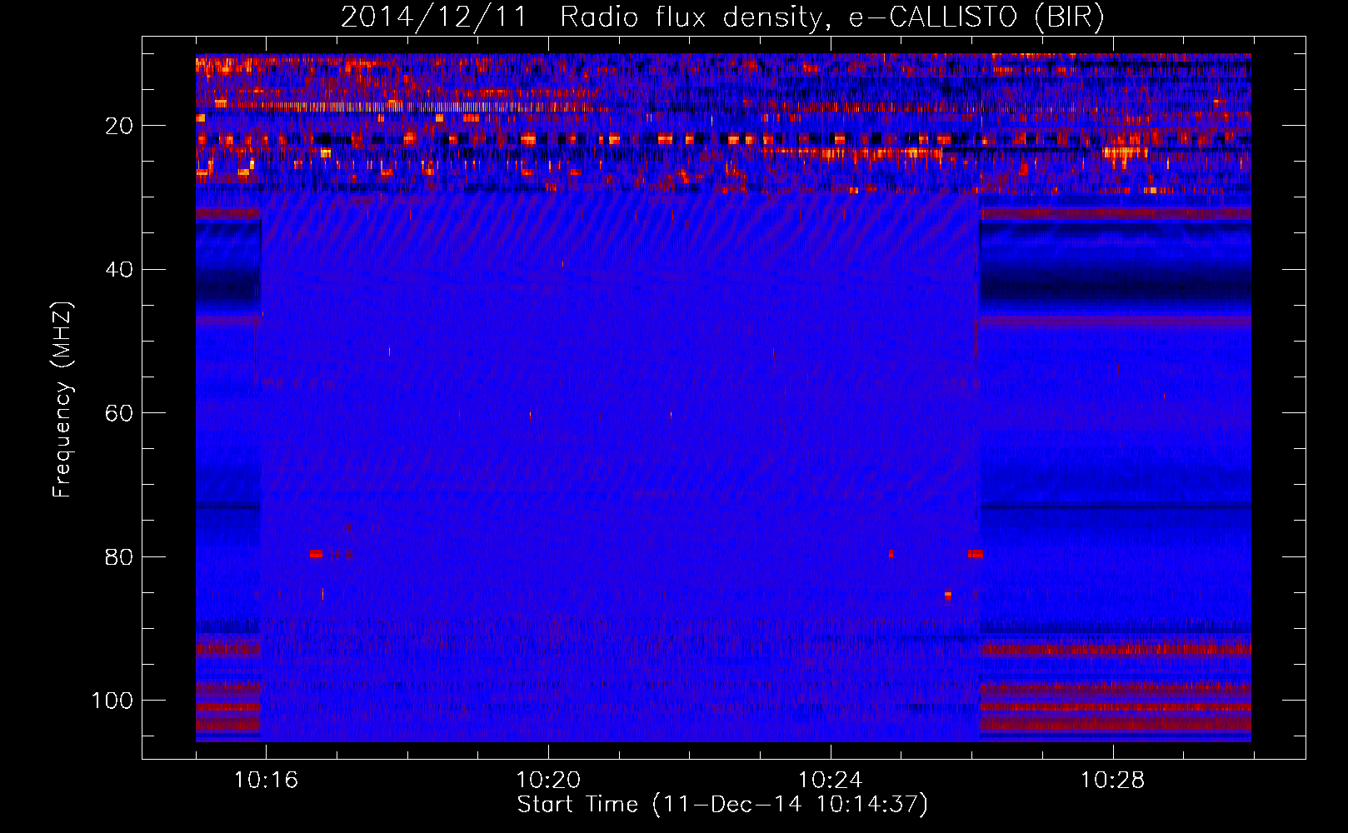Click the 10:28 time tick label
1348x833 pixels.
(1112, 781)
